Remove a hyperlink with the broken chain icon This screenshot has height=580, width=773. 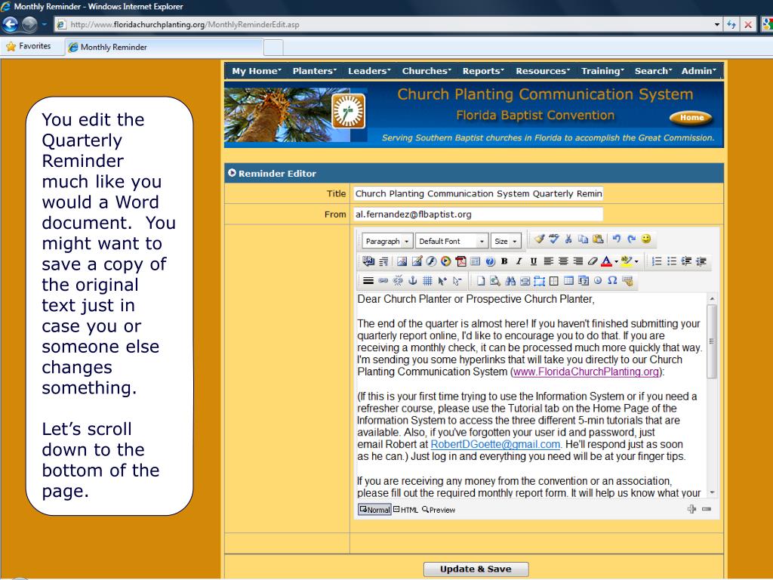pos(398,281)
